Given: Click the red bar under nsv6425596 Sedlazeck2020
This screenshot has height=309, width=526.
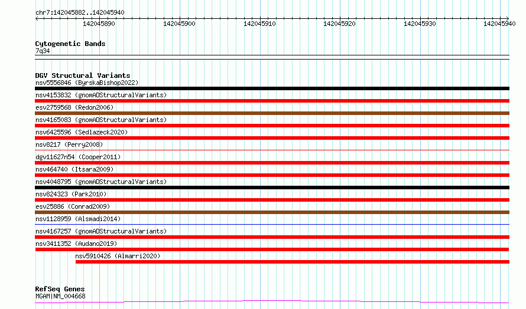Looking at the screenshot, I should tap(272, 138).
